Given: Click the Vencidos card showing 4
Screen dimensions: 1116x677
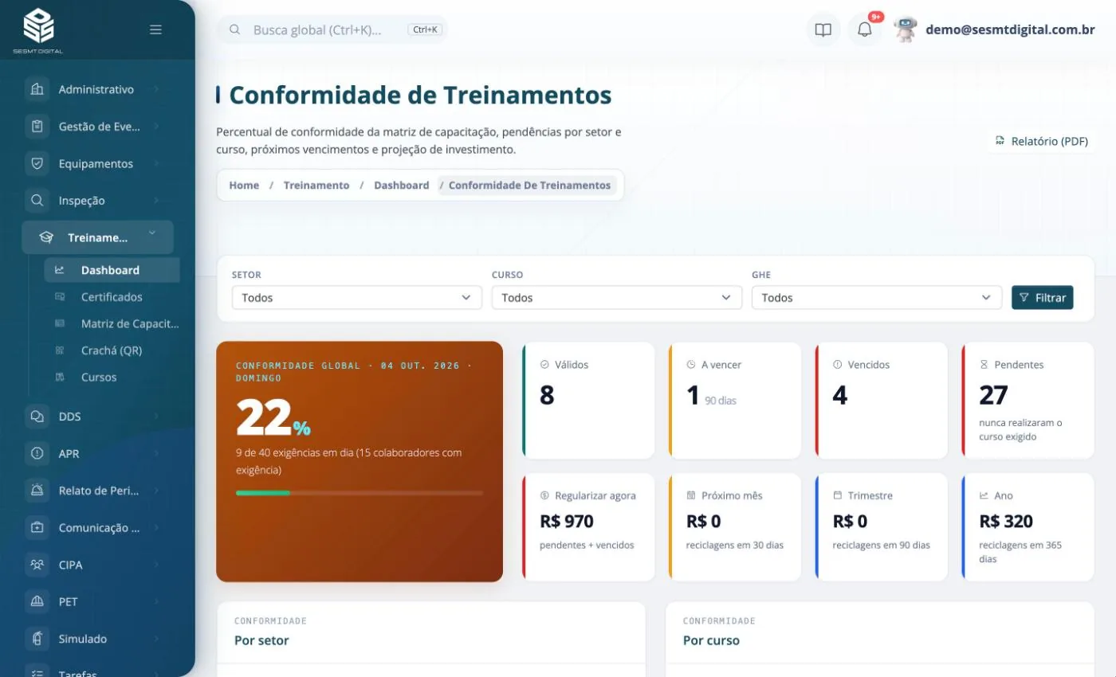Looking at the screenshot, I should pyautogui.click(x=882, y=401).
